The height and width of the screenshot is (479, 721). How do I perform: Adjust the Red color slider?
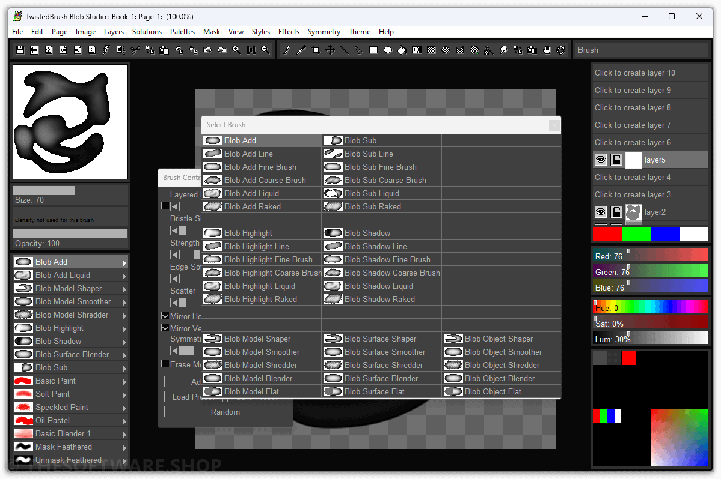pyautogui.click(x=650, y=256)
